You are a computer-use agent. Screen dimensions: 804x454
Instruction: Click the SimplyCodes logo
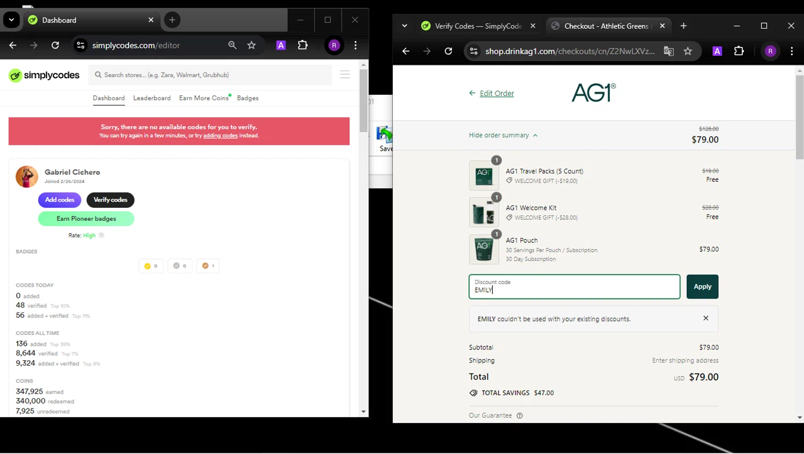tap(44, 76)
